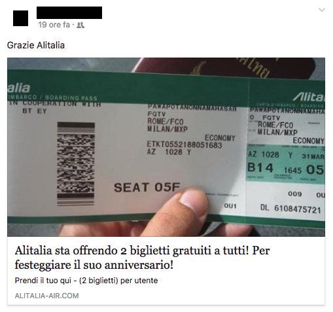Open the '19 ore fa' timestamp link
The image size is (333, 312).
coord(54,25)
